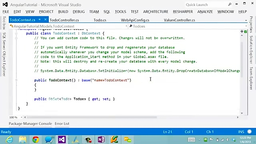256x144 pixels.
Task: Click the split editor plus icon above the scrollbar
Action: (x=242, y=31)
